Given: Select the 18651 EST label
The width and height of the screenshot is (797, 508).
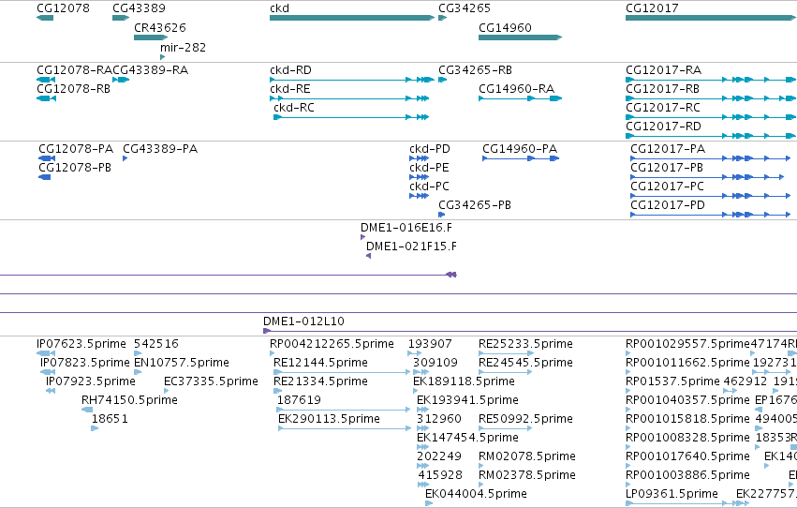Looking at the screenshot, I should click(110, 419).
